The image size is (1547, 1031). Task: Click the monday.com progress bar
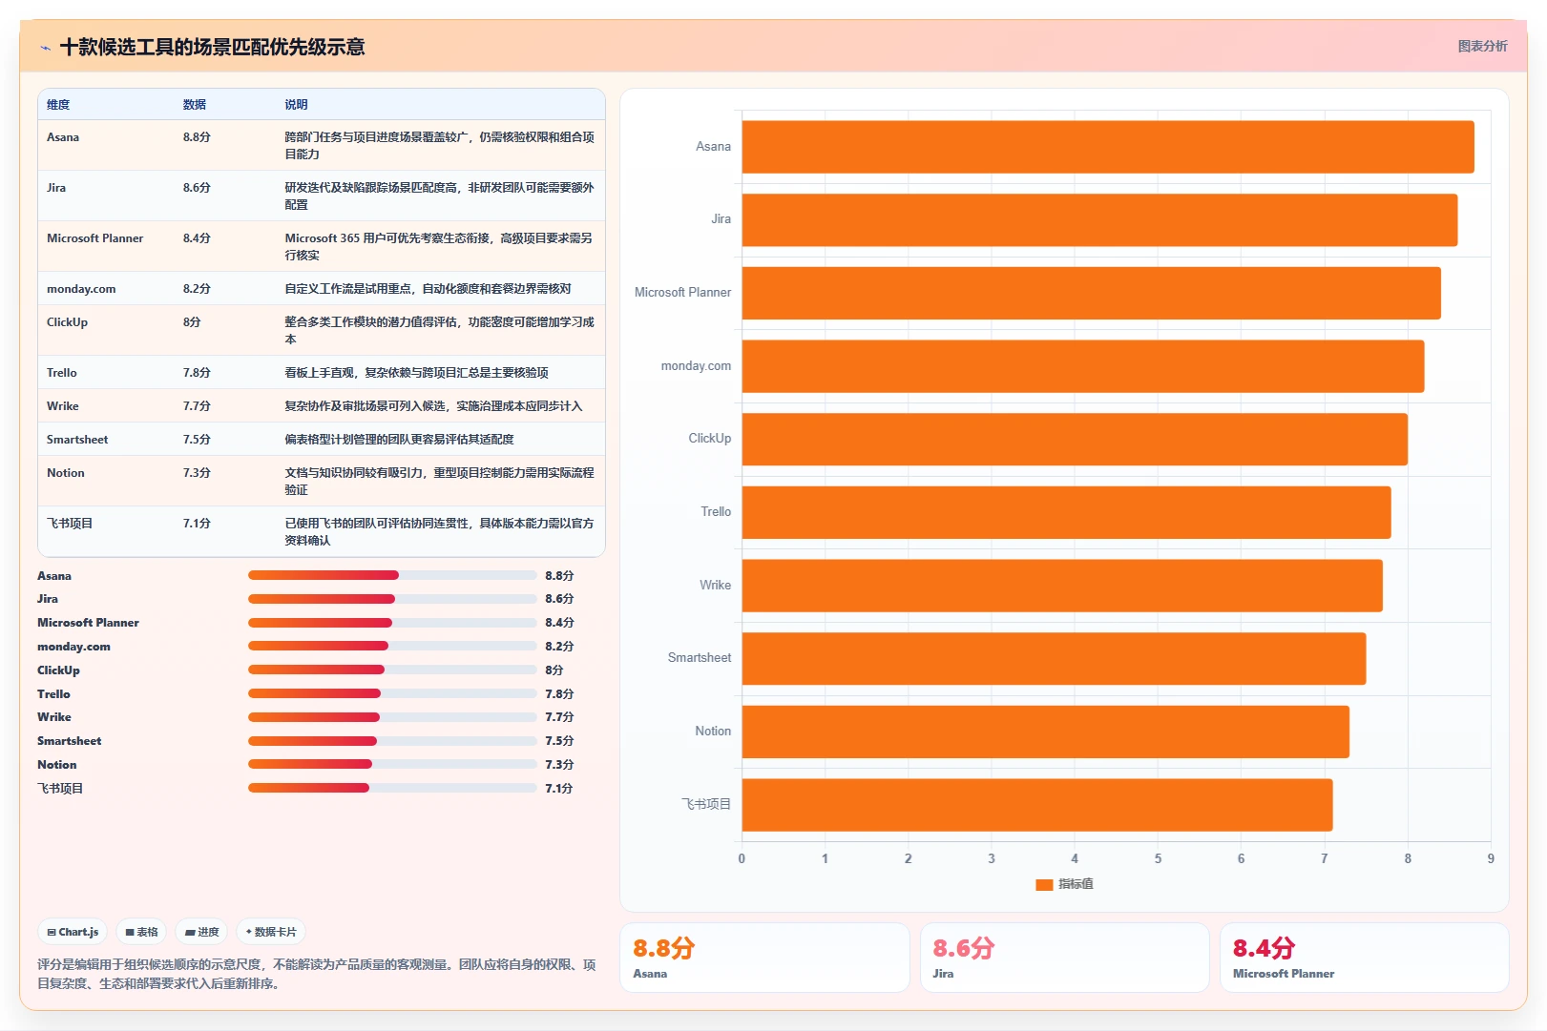click(392, 646)
